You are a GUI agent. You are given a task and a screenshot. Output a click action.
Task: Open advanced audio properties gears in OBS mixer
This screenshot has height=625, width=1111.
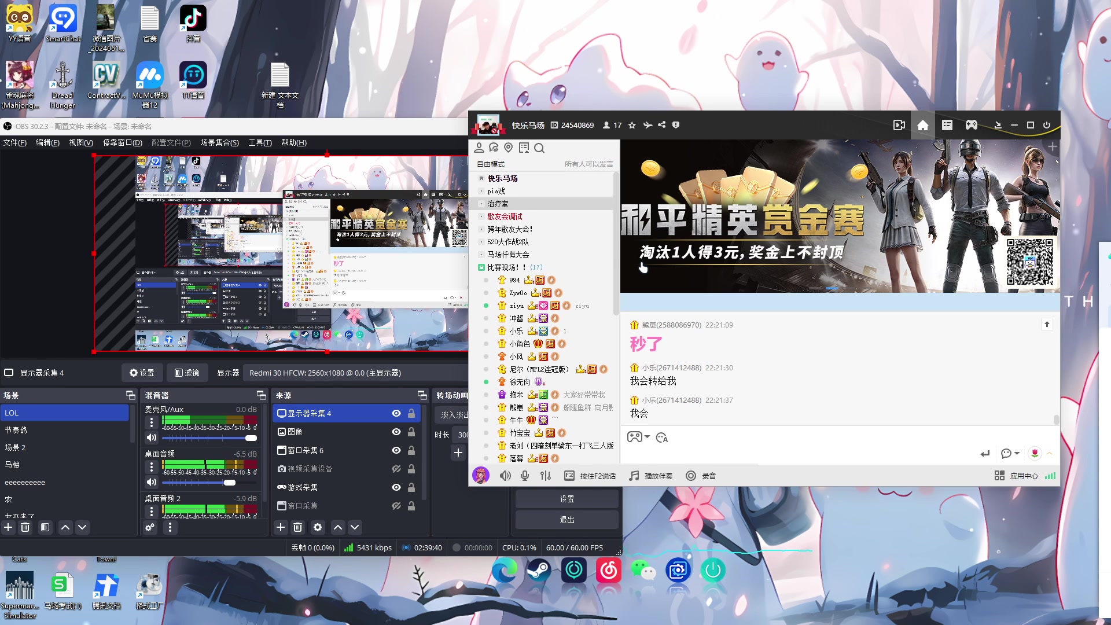[x=150, y=527]
